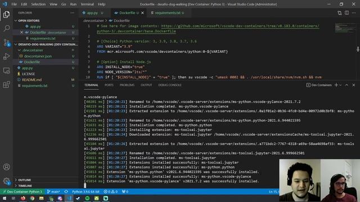
Task: Open the Explorer view in activity bar
Action: tap(6, 15)
